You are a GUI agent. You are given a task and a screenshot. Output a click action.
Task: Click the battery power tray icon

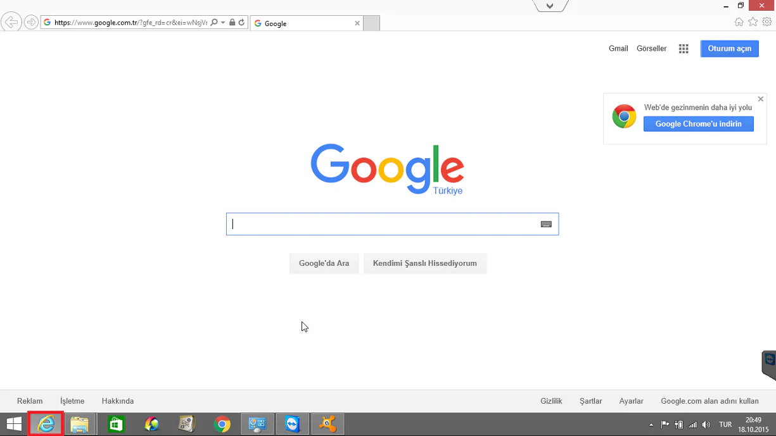point(679,425)
